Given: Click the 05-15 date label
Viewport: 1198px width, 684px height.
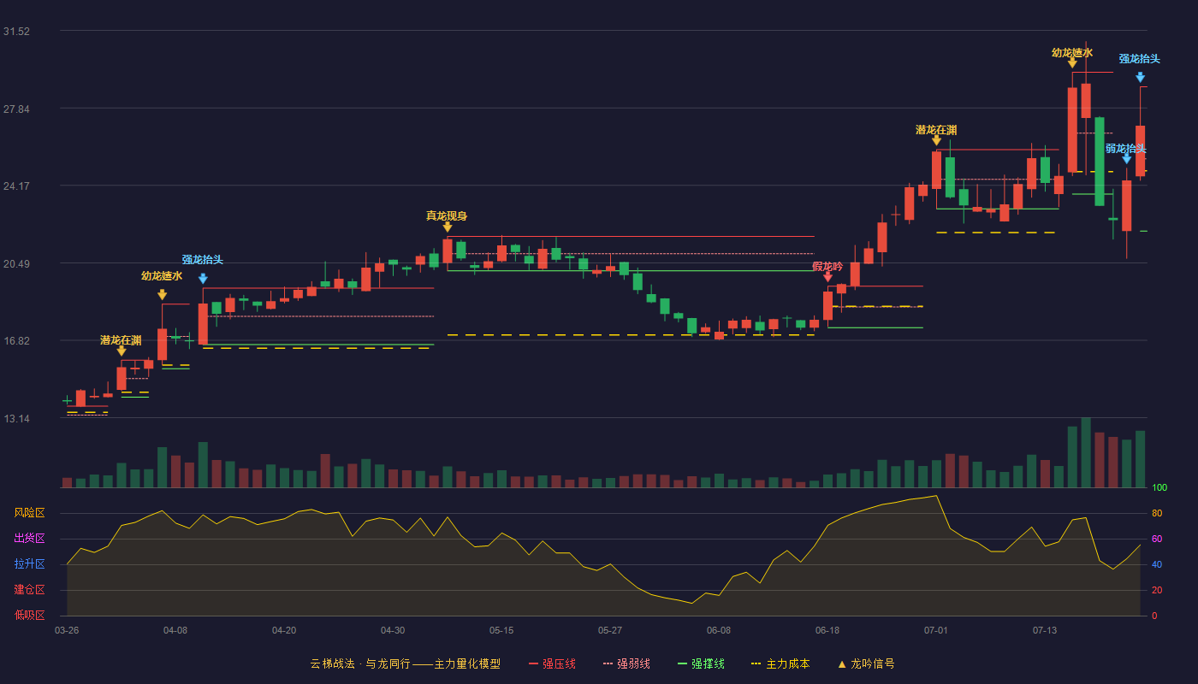Looking at the screenshot, I should 501,630.
